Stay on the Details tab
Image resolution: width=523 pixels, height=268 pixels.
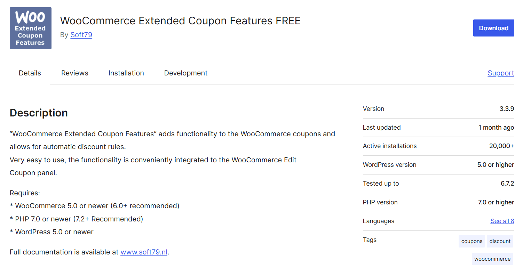pyautogui.click(x=30, y=73)
